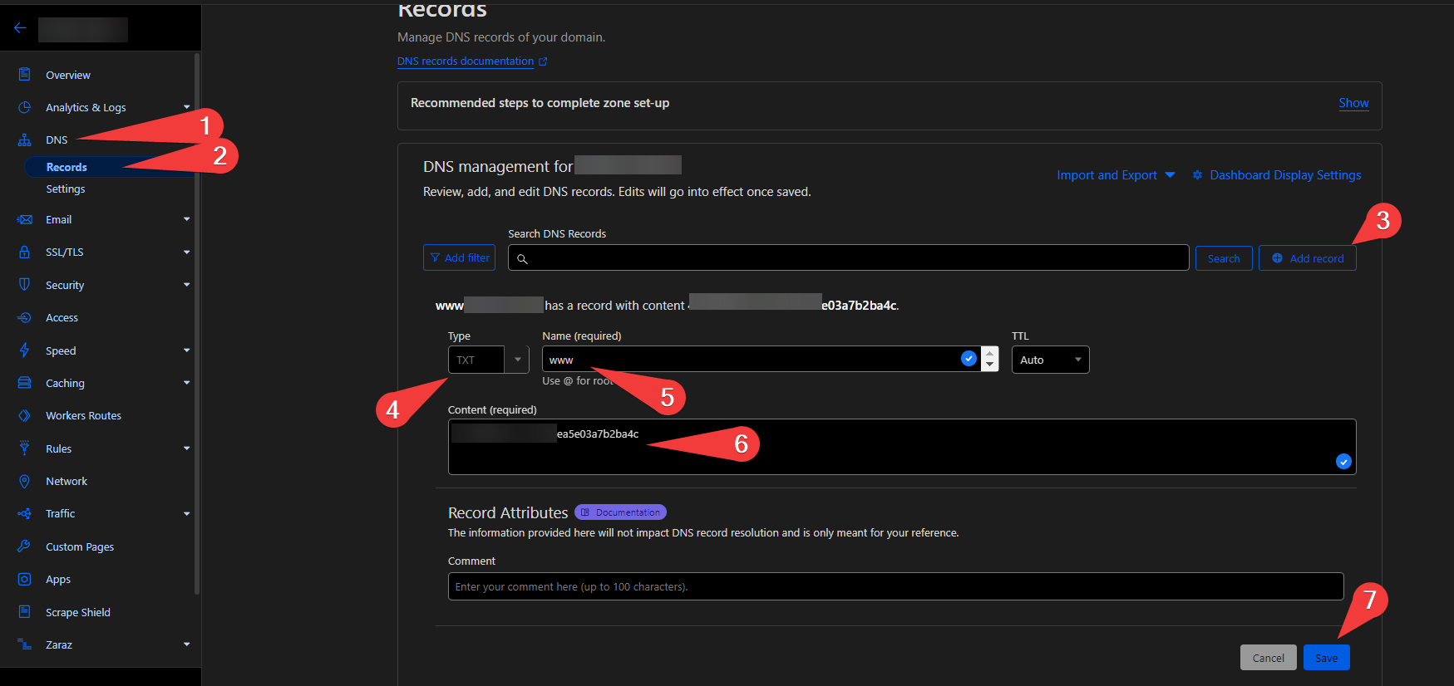Click the Overview clipboard icon in sidebar

[25, 75]
